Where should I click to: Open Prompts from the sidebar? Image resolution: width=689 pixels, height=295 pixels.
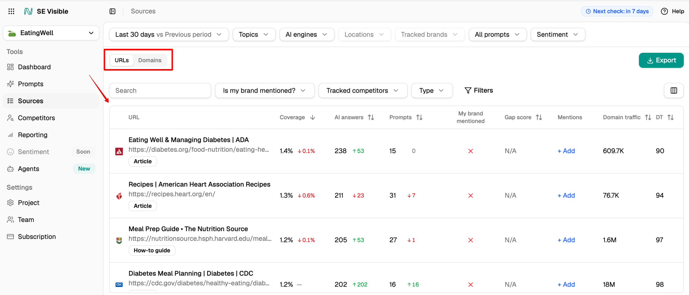tap(51, 84)
